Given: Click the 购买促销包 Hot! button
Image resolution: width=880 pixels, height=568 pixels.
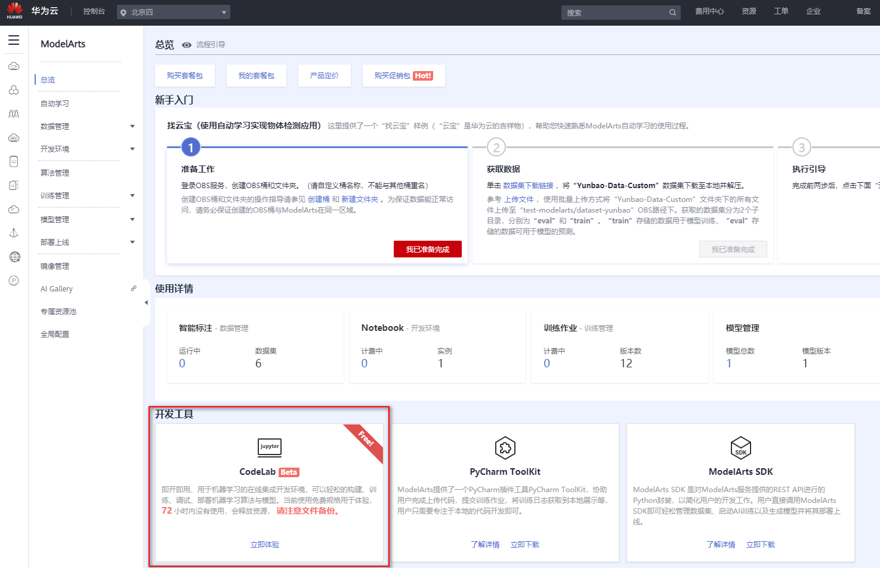Looking at the screenshot, I should (x=404, y=76).
